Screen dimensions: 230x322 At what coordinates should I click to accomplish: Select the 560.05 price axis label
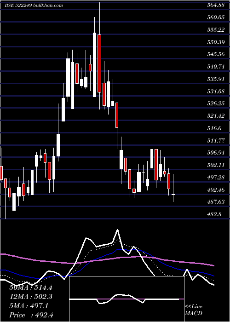click(215, 17)
